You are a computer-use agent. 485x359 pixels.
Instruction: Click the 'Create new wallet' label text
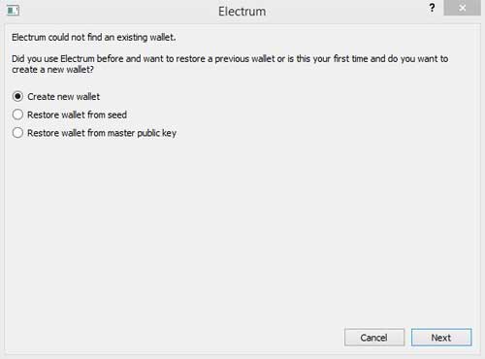[64, 97]
